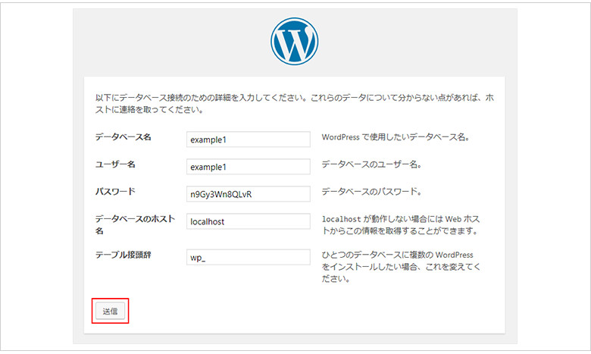
Task: Click the データベース名 label
Action: 124,137
